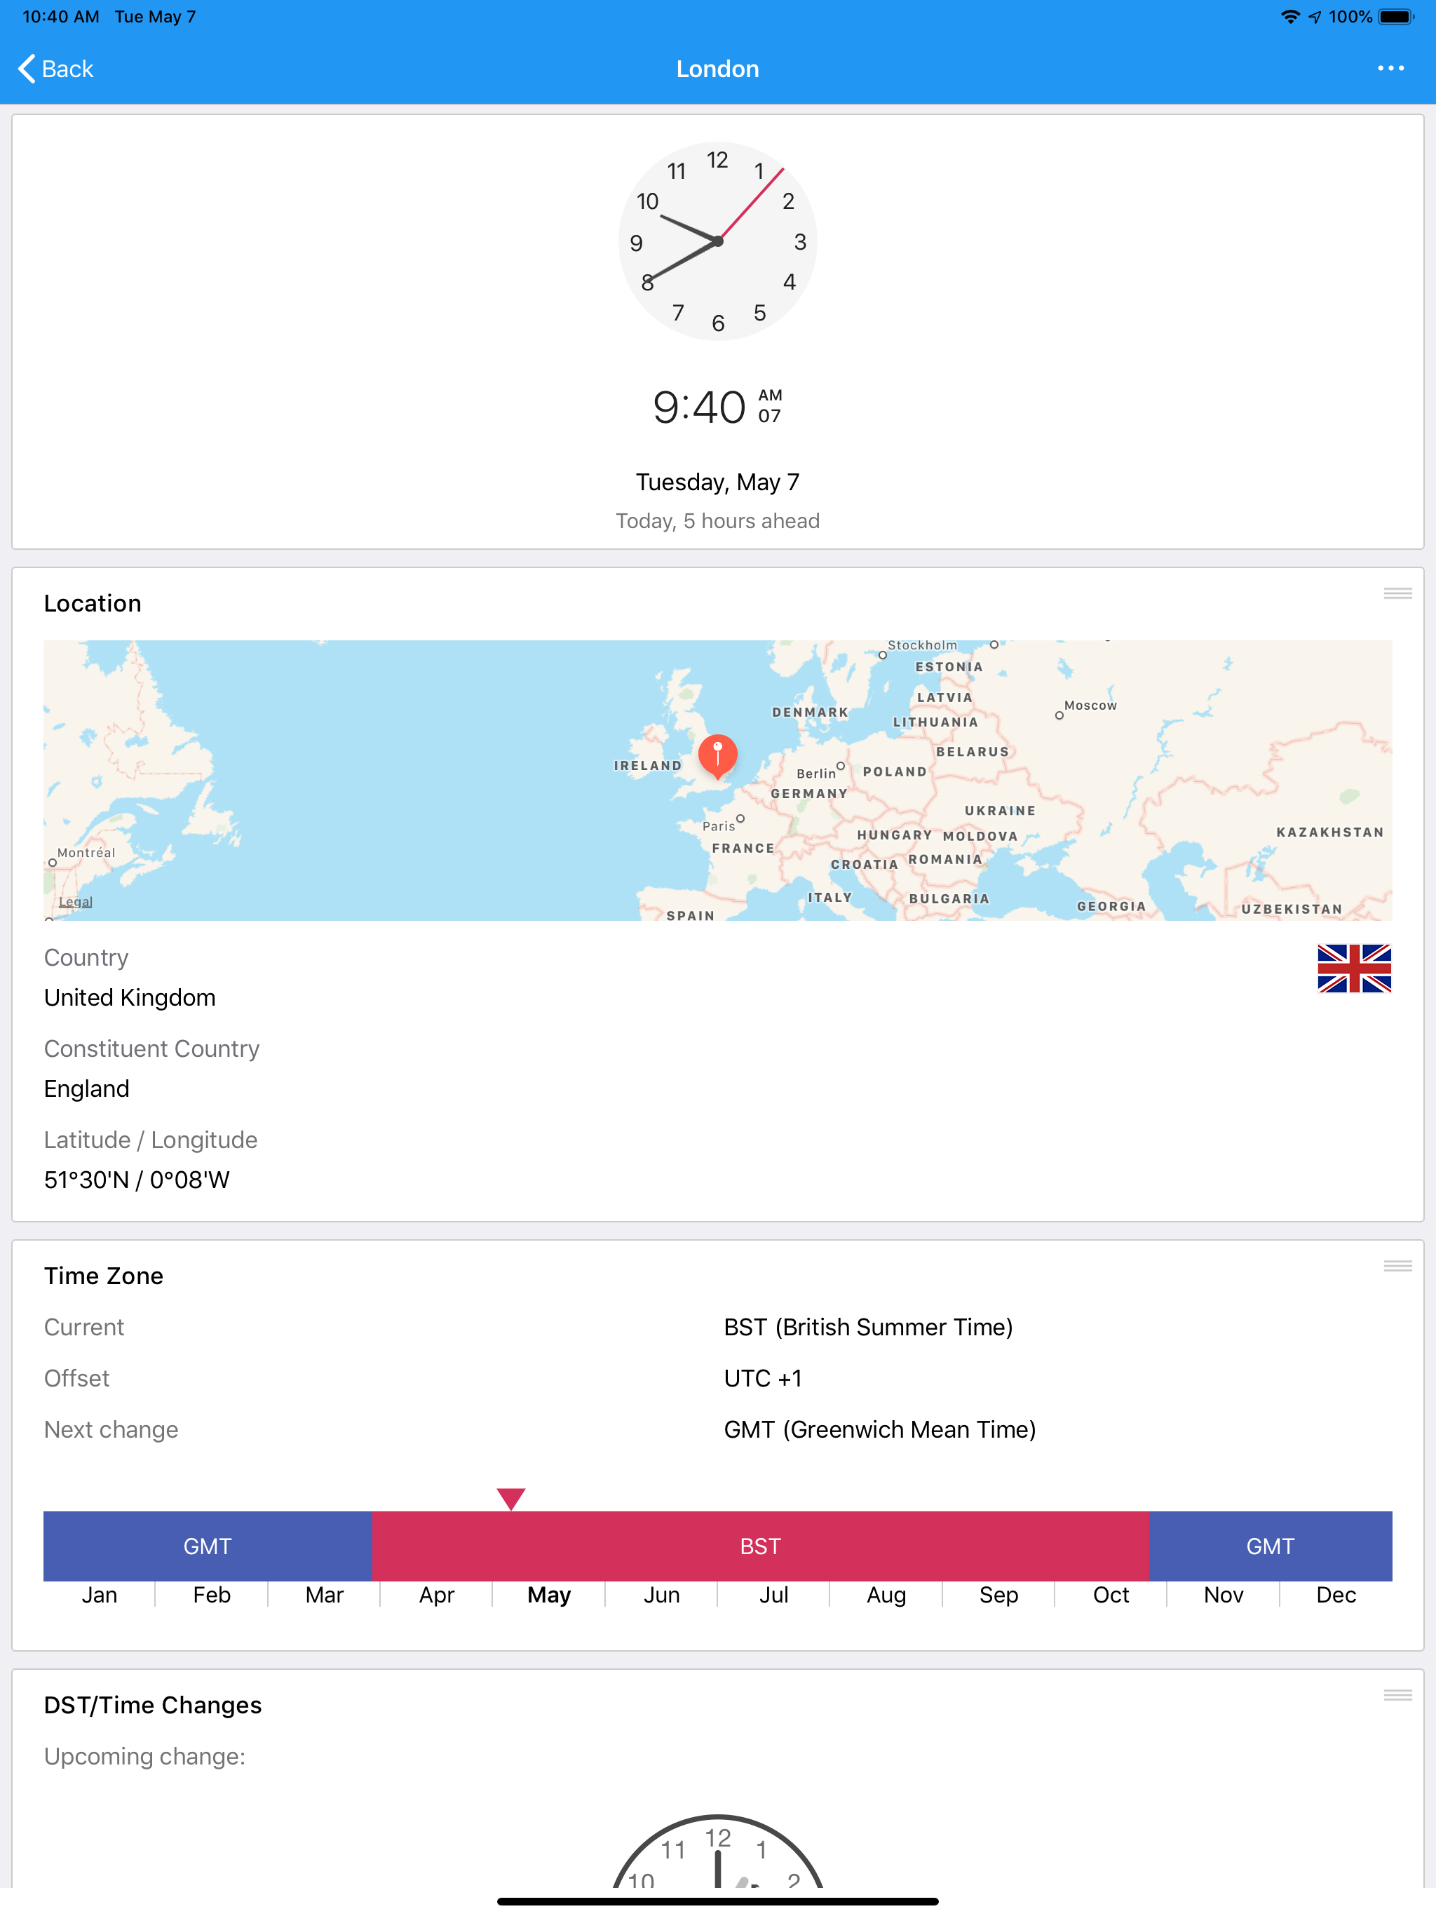Tap the May label on timeline
1436x1916 pixels.
coord(549,1595)
